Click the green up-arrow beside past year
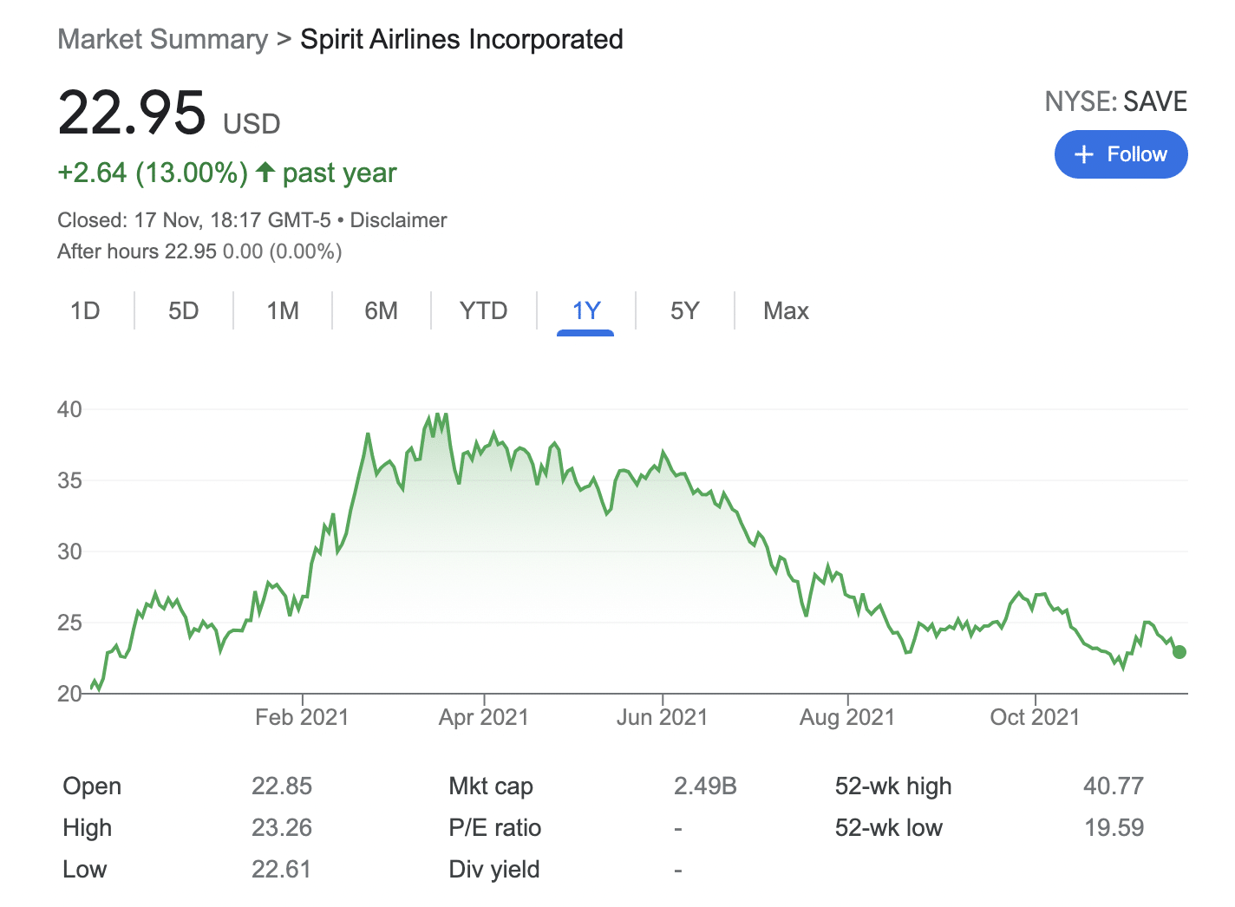 coord(265,172)
